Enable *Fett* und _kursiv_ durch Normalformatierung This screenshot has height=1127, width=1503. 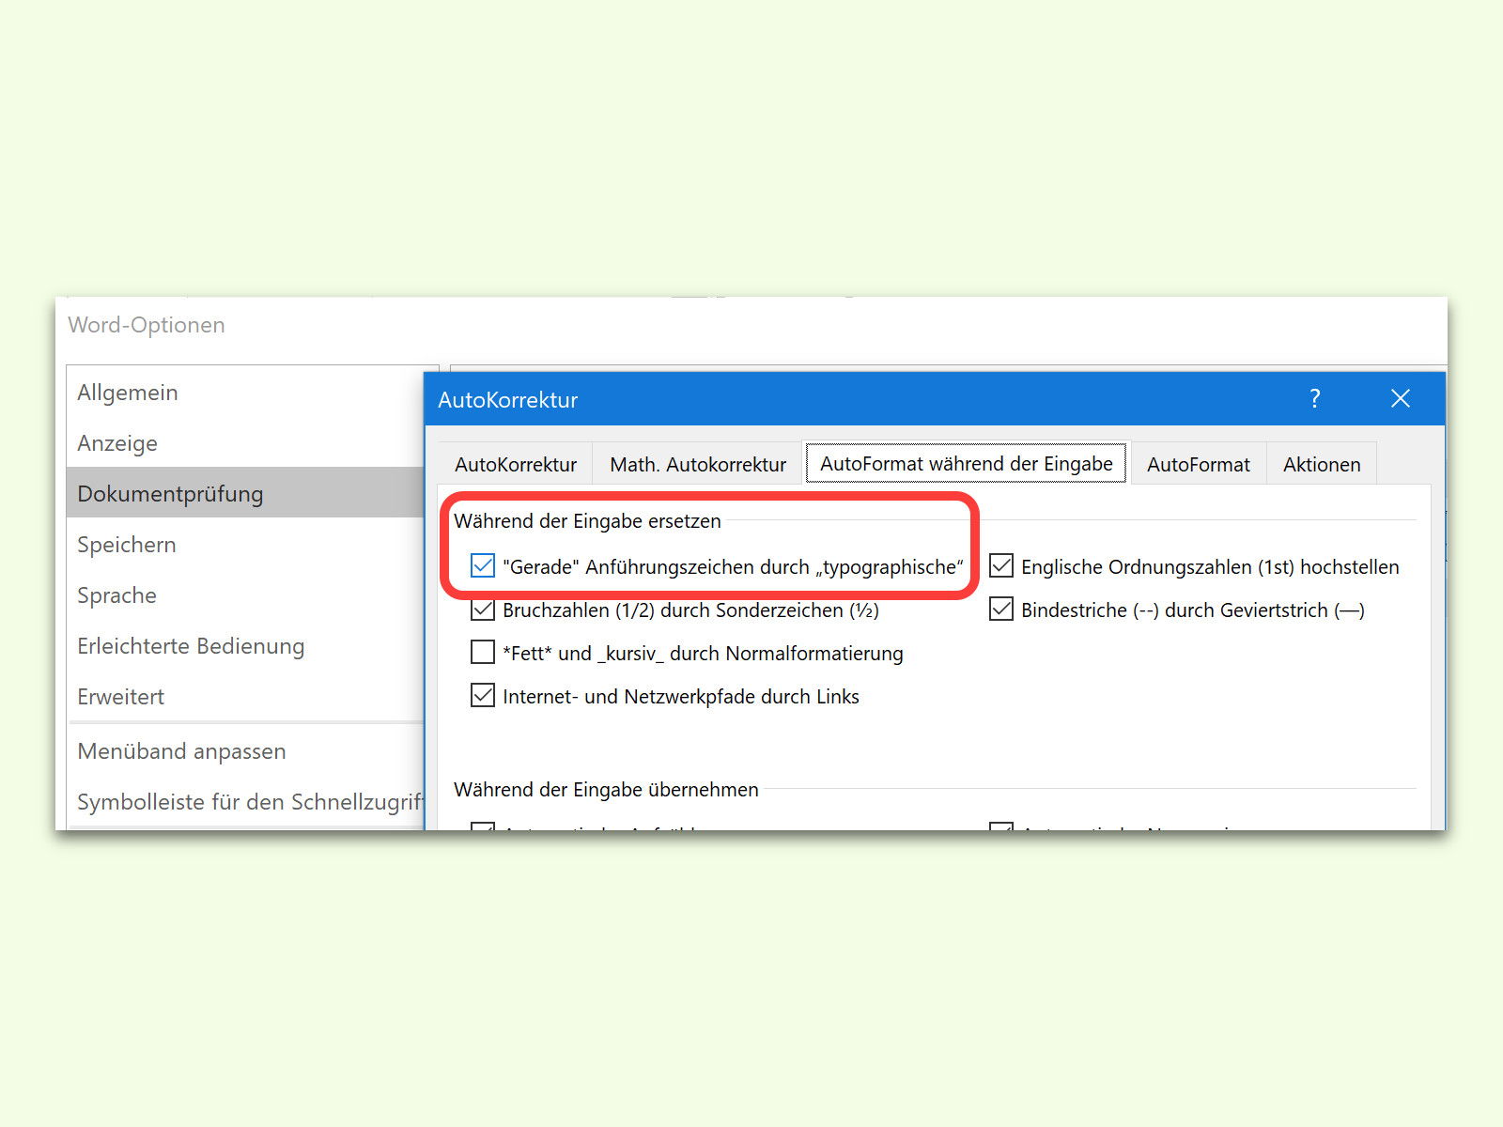click(483, 653)
